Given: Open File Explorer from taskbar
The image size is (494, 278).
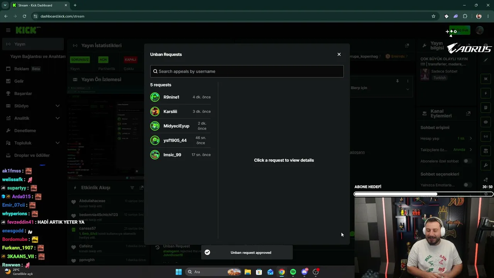Looking at the screenshot, I should tap(248, 272).
